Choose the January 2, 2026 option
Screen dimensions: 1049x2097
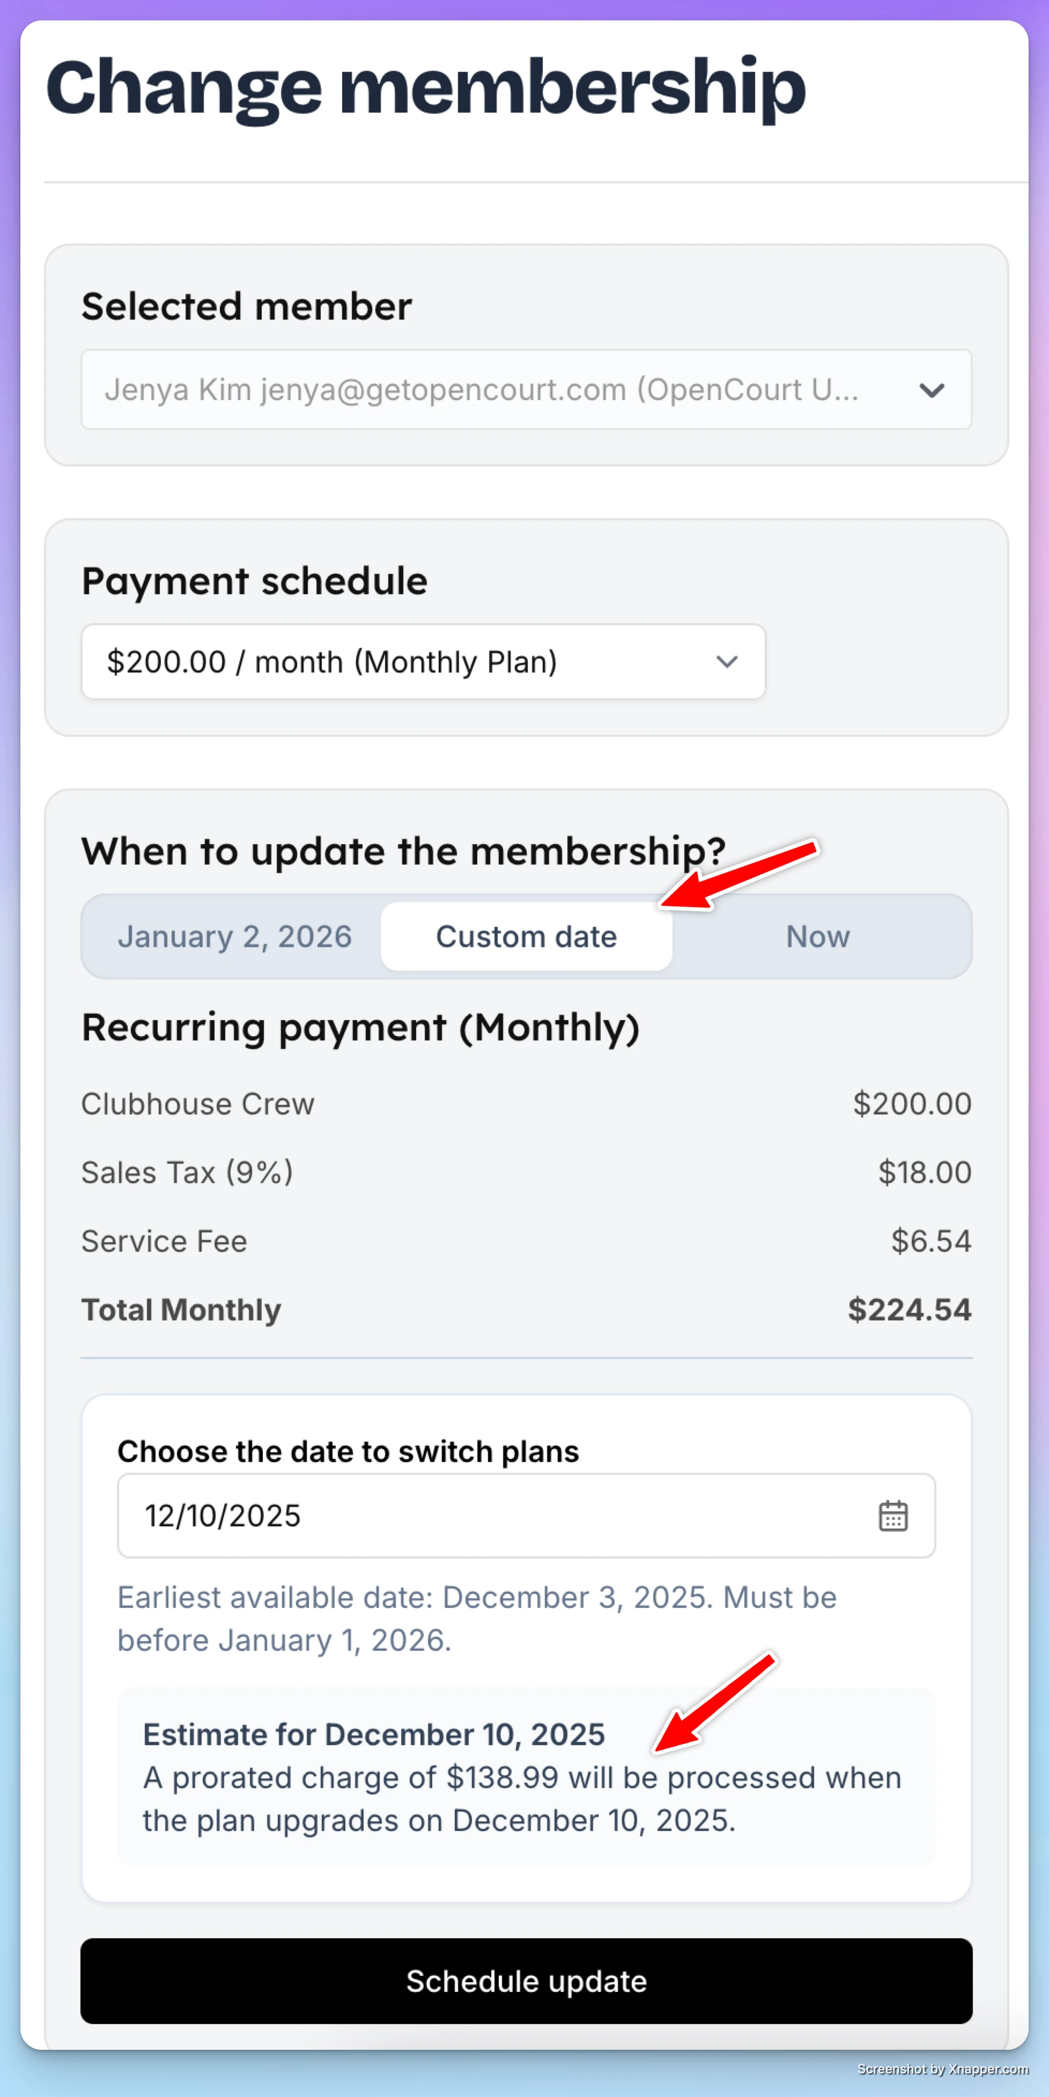[x=234, y=936]
